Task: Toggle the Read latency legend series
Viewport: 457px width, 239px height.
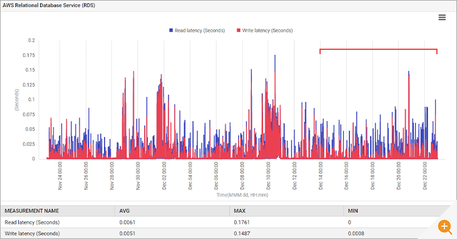Action: tap(197, 30)
